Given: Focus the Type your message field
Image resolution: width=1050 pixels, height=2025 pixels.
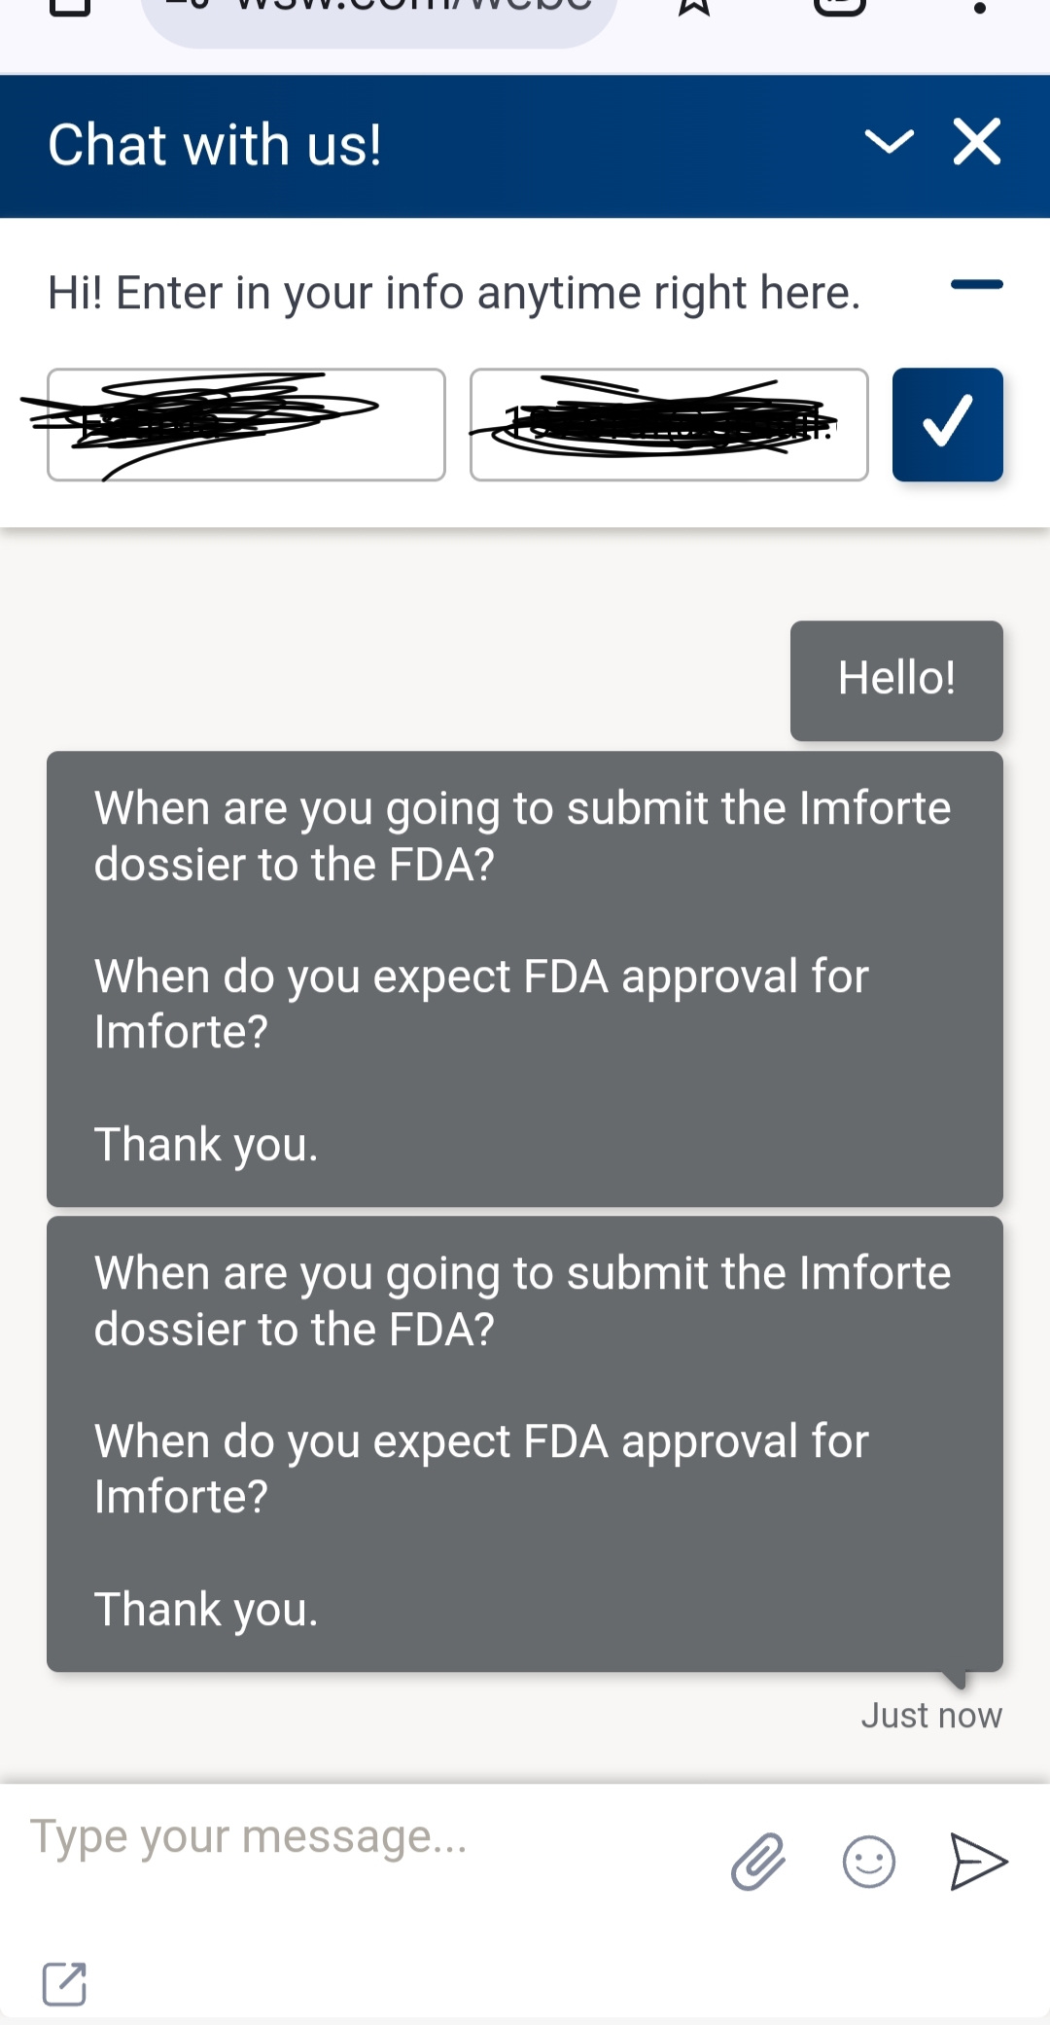Looking at the screenshot, I should coord(369,1837).
